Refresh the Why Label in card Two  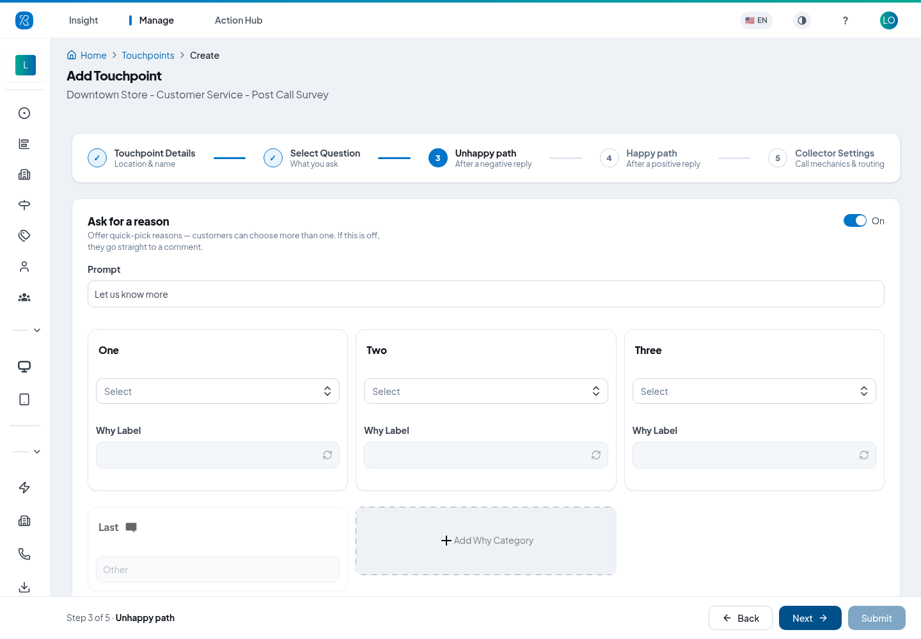pos(596,455)
